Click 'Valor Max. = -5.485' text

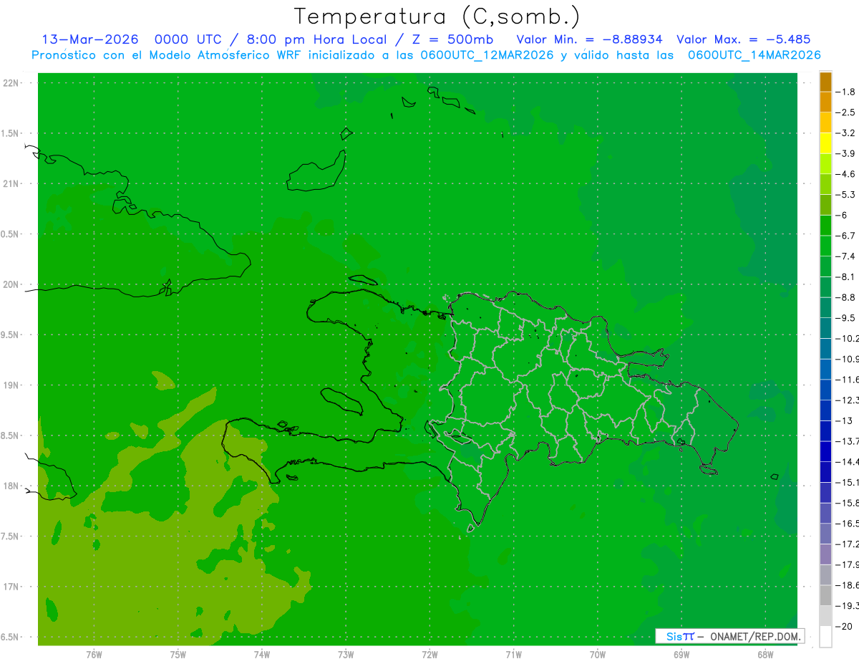pos(743,39)
